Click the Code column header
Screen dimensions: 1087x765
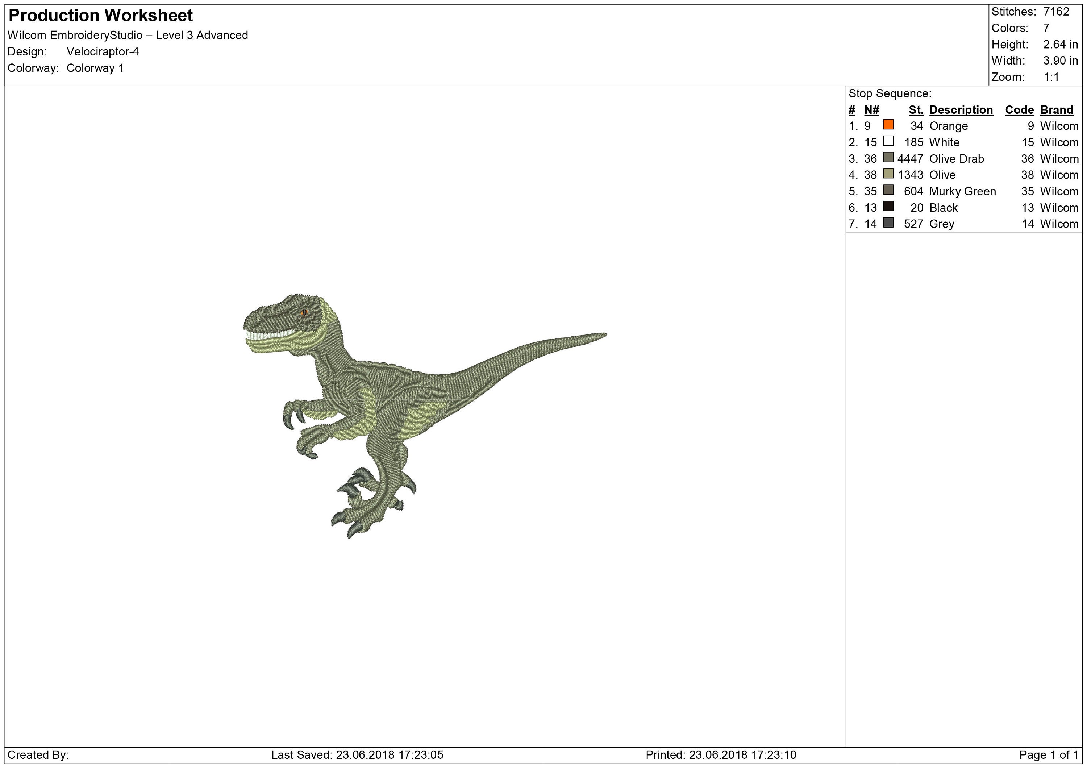1020,109
